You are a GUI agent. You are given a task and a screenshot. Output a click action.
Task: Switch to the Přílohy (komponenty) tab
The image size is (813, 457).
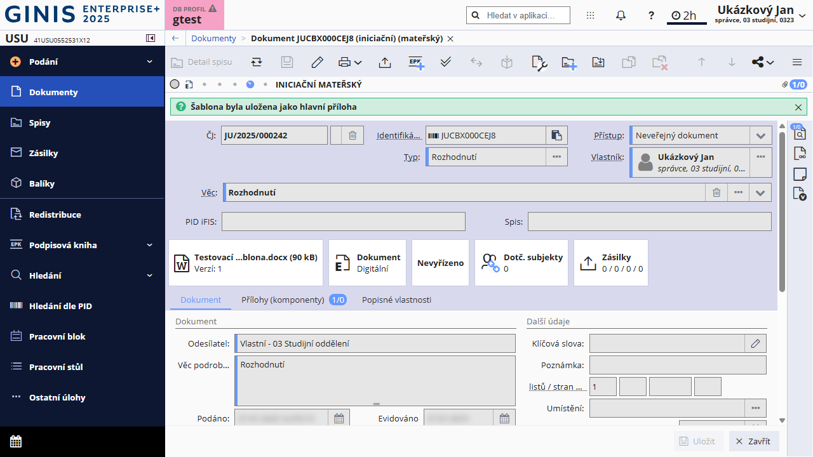point(283,300)
